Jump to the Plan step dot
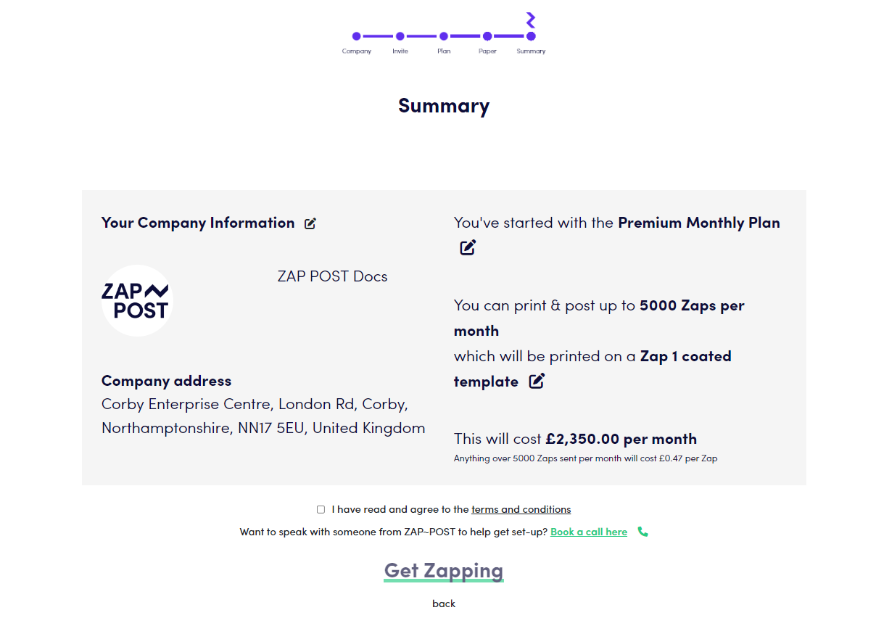 [x=444, y=36]
